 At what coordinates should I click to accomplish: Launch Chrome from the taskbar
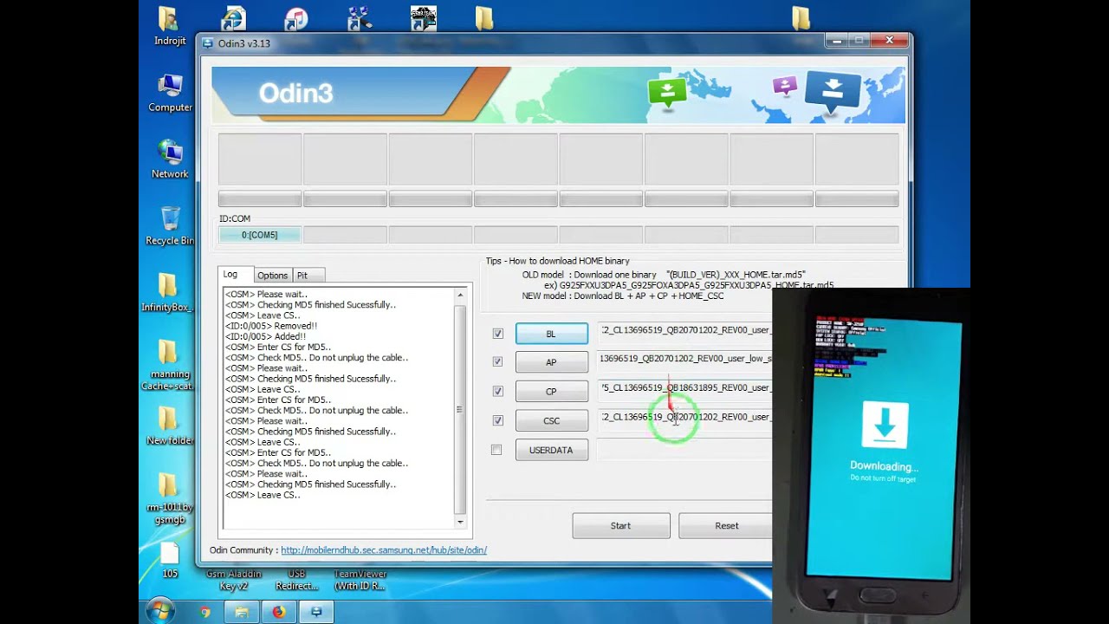pos(205,612)
